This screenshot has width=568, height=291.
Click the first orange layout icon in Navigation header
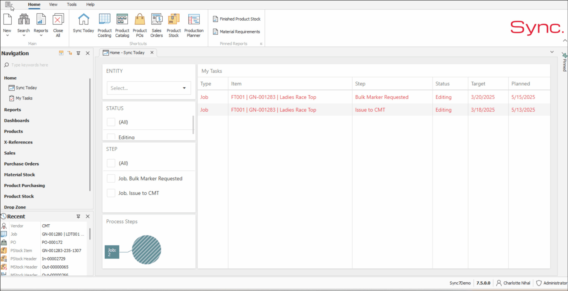pos(61,53)
